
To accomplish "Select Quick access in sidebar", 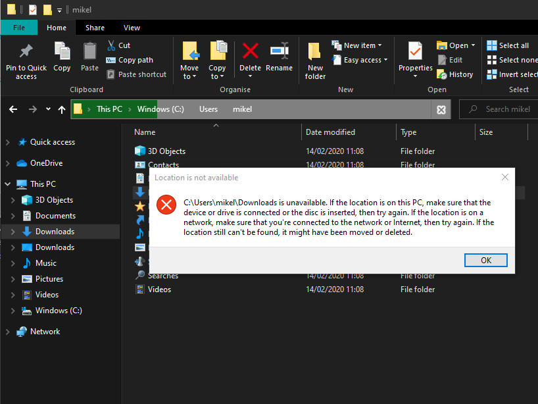I will 53,142.
